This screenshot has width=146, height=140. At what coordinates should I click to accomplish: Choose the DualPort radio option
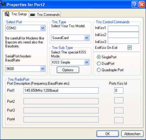click(x=99, y=64)
